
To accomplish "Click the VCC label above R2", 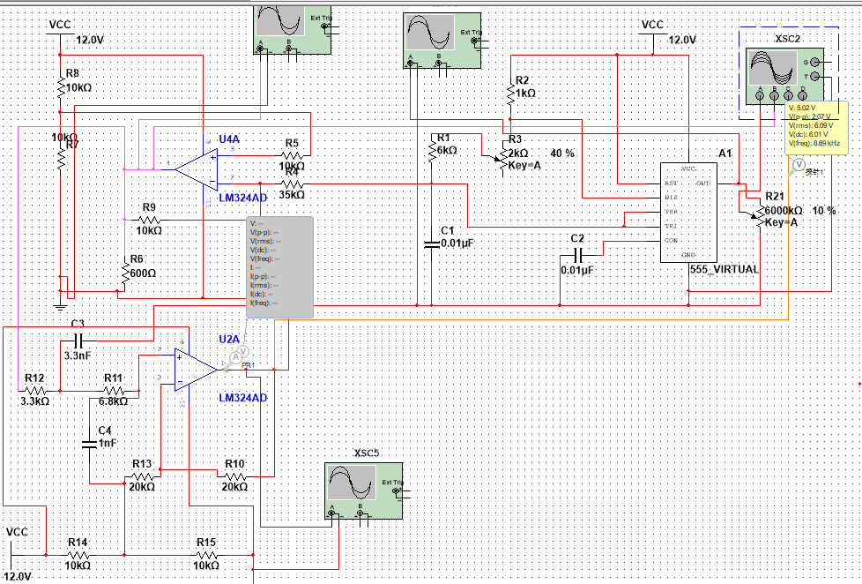I will click(x=652, y=25).
